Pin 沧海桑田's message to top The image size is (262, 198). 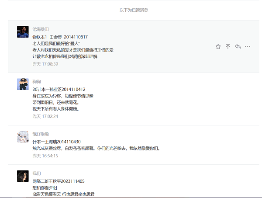click(228, 47)
